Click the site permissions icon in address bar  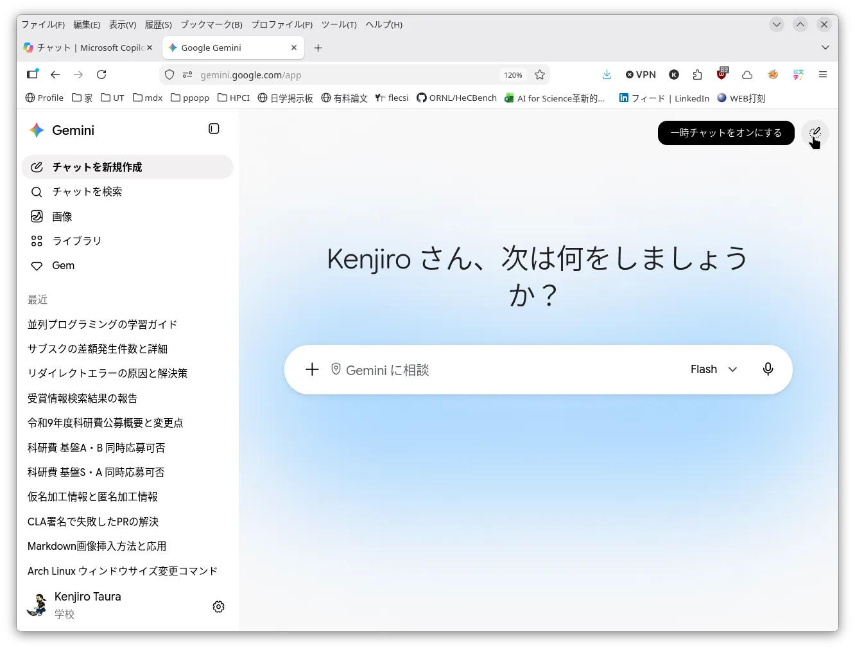(187, 75)
